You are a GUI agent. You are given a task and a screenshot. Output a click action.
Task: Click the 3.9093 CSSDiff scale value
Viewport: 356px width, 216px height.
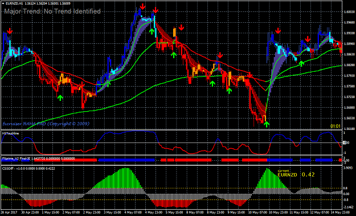click(349, 168)
